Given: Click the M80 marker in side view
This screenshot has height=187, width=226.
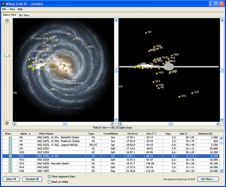Looking at the screenshot, I should 172,55.
